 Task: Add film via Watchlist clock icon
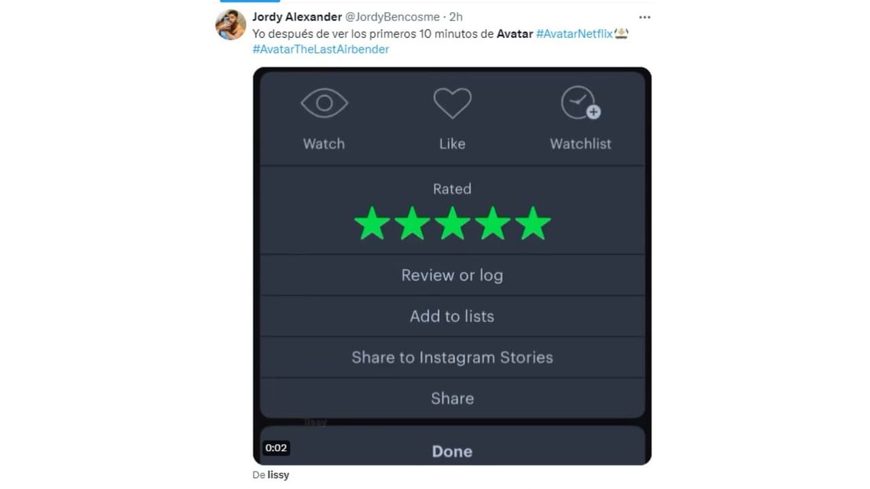580,103
